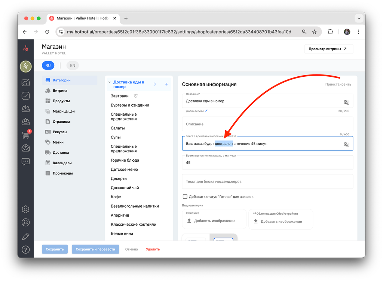383x281 pixels.
Task: Open the shopping cart with 7 badge
Action: [26, 134]
